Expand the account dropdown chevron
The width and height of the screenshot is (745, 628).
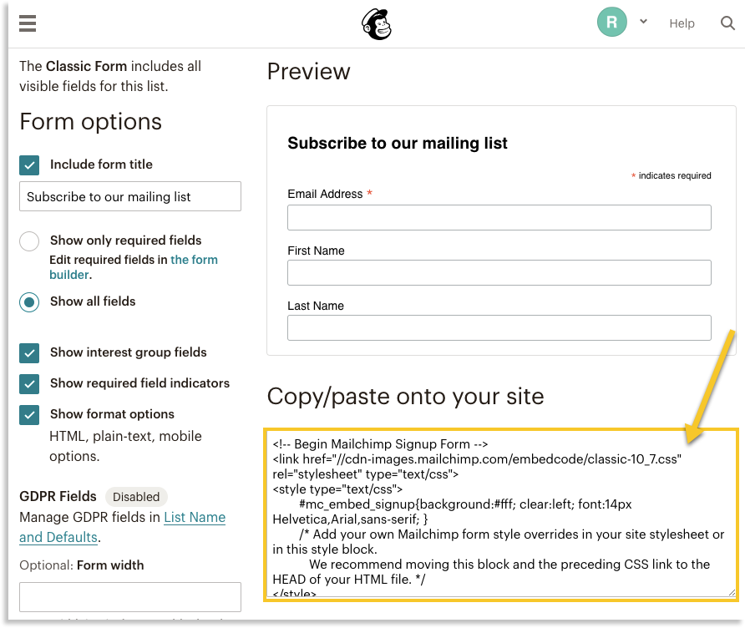tap(643, 22)
